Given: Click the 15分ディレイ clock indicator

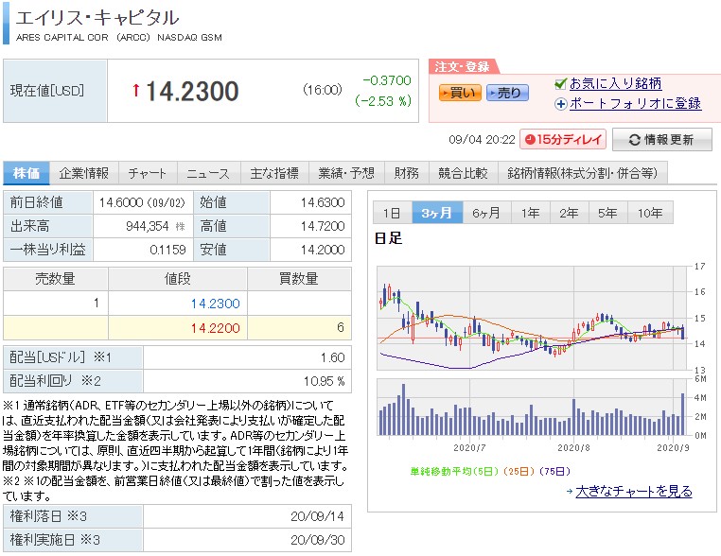Looking at the screenshot, I should 563,139.
